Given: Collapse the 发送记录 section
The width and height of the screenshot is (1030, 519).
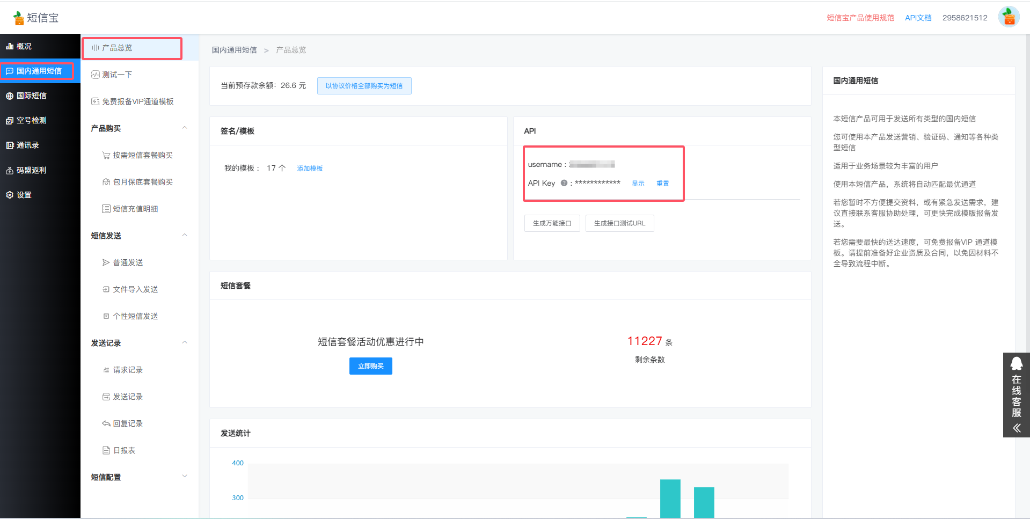Looking at the screenshot, I should 185,342.
